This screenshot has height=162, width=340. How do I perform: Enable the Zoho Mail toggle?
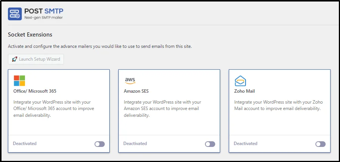click(x=320, y=144)
